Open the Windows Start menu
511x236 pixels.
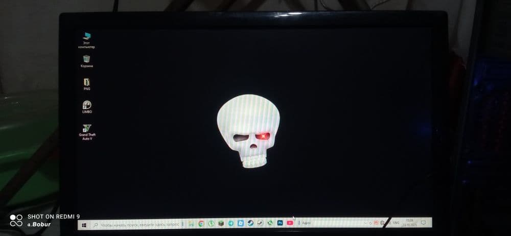click(x=84, y=225)
